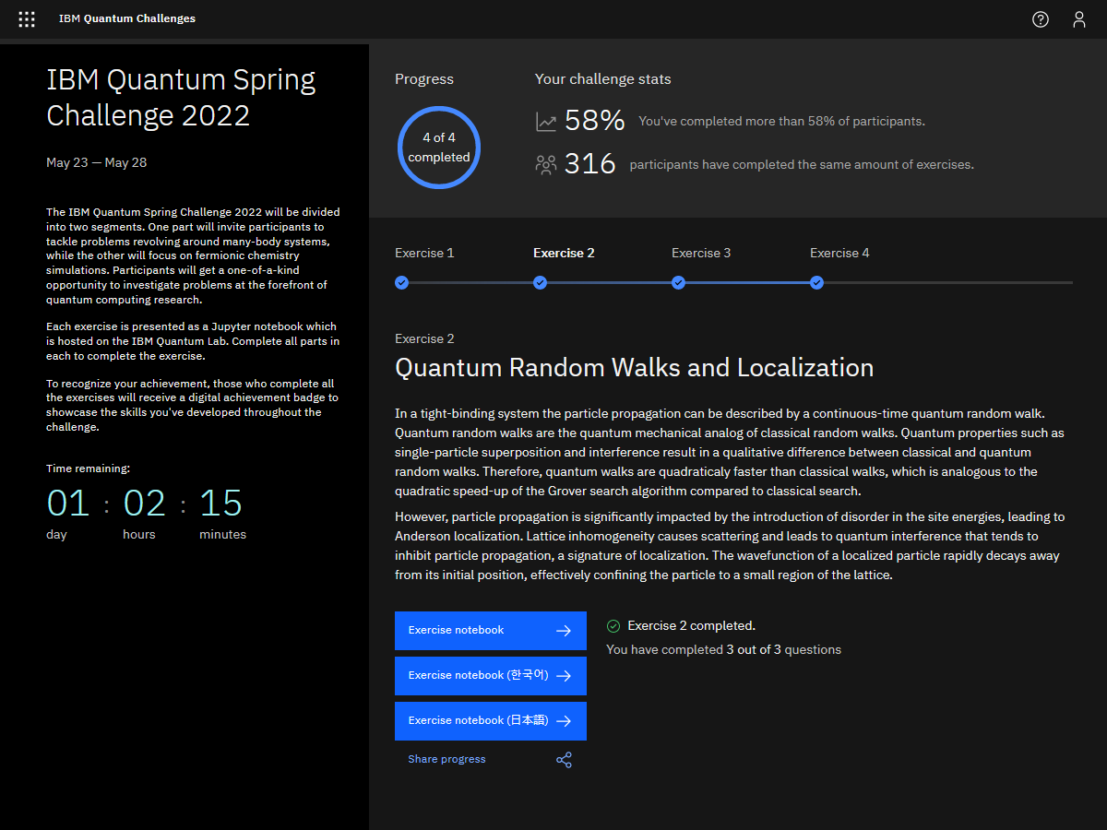Viewport: 1107px width, 830px height.
Task: Click the Your challenge stats heading
Action: point(603,79)
